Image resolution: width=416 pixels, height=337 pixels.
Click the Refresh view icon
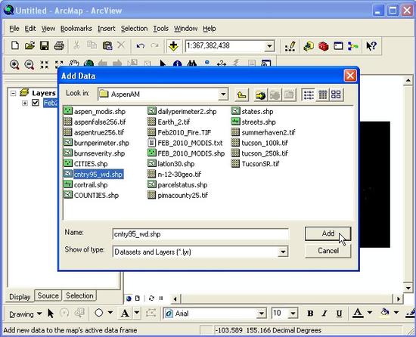click(151, 298)
